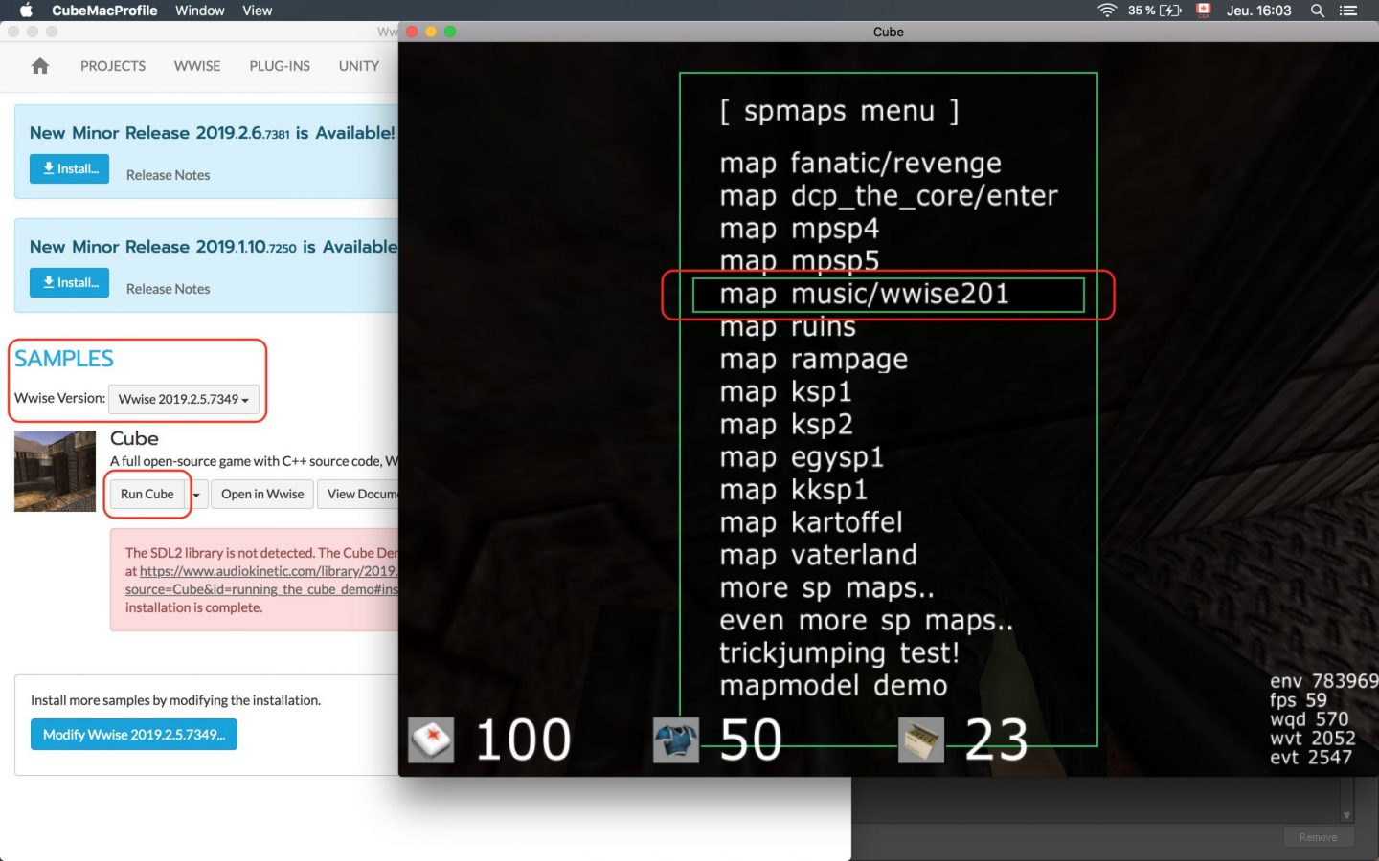Open the Apple menu
The height and width of the screenshot is (861, 1379).
[x=26, y=11]
